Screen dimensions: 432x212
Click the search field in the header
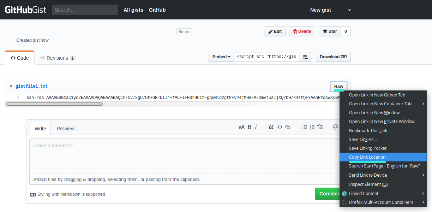[x=85, y=10]
